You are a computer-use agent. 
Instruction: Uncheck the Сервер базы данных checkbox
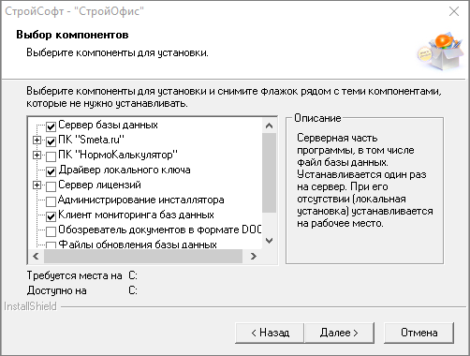click(51, 126)
